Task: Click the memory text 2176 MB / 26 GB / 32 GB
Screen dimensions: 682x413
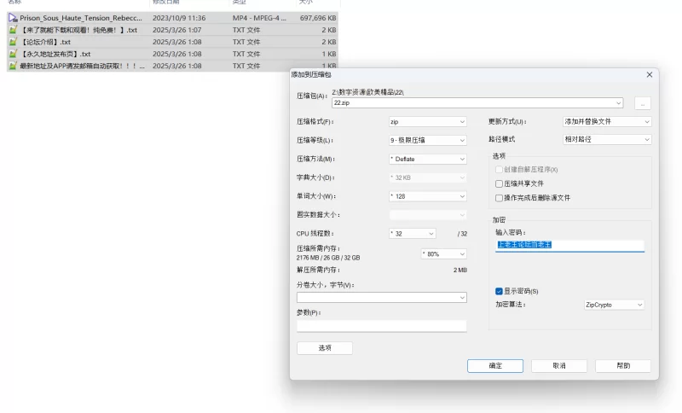Action: point(328,258)
